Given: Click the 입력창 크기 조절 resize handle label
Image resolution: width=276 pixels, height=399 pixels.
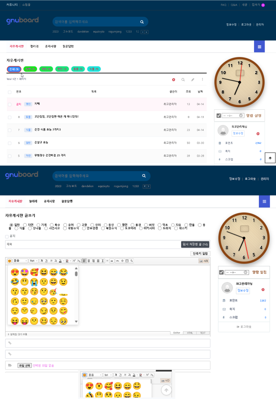Looking at the screenshot, I should click(x=17, y=334).
